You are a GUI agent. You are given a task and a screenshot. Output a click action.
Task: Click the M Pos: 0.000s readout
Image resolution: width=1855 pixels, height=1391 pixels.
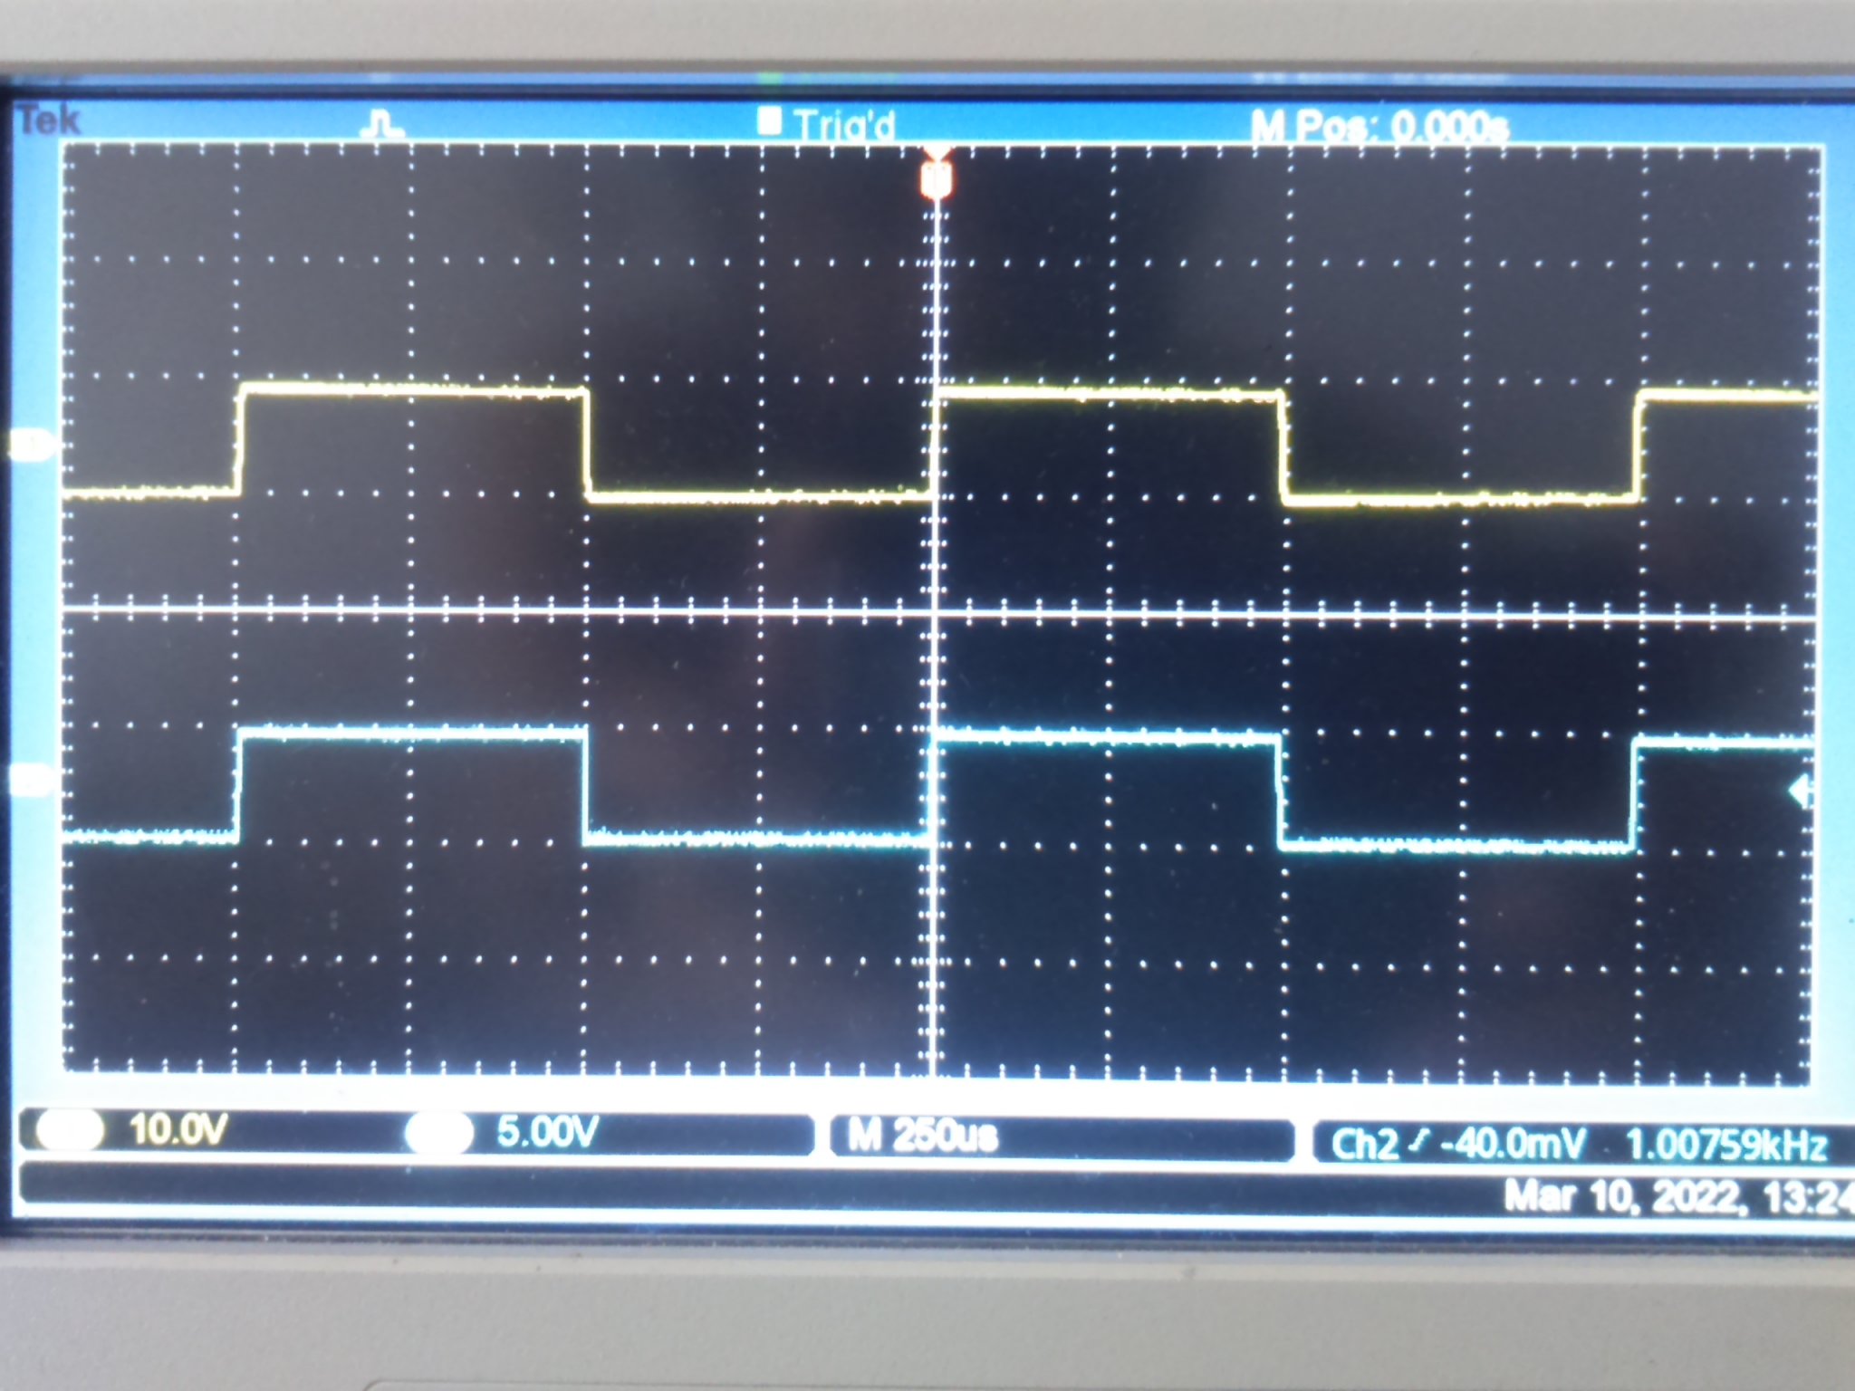1379,127
